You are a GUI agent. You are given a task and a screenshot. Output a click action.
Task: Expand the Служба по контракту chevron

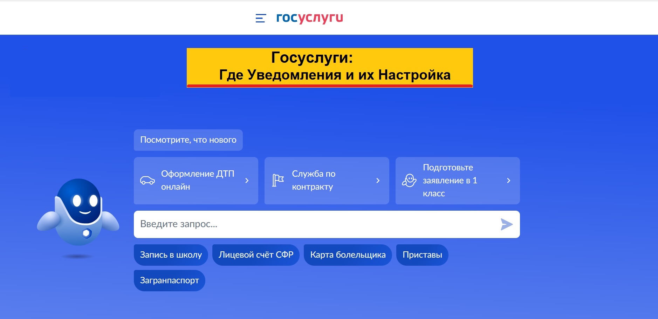tap(378, 181)
